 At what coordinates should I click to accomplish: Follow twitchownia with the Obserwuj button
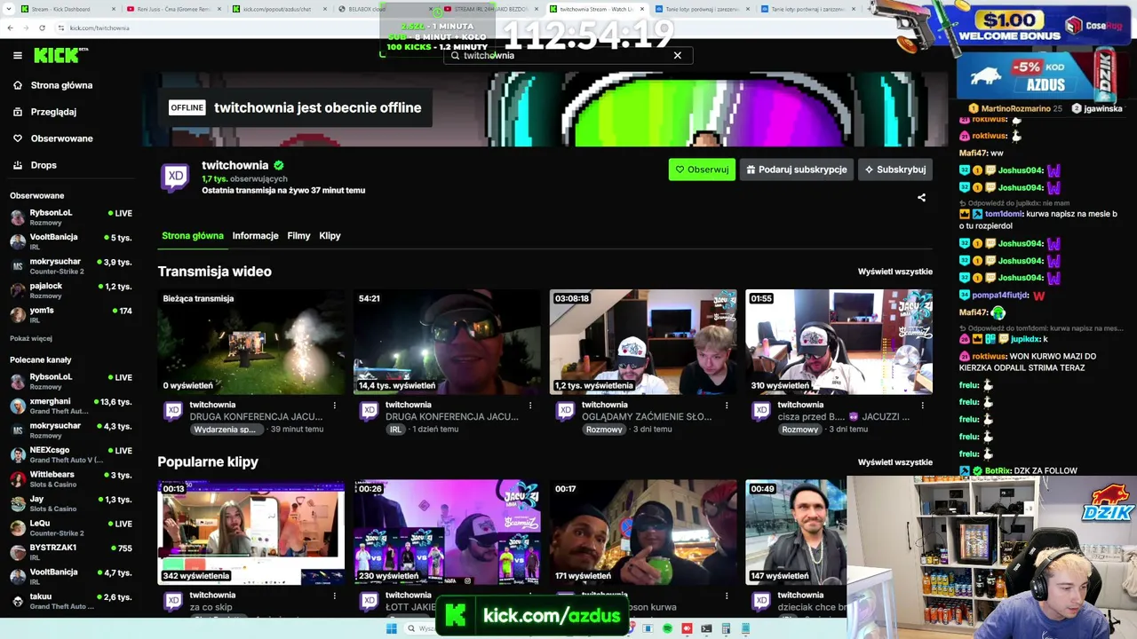pyautogui.click(x=702, y=170)
